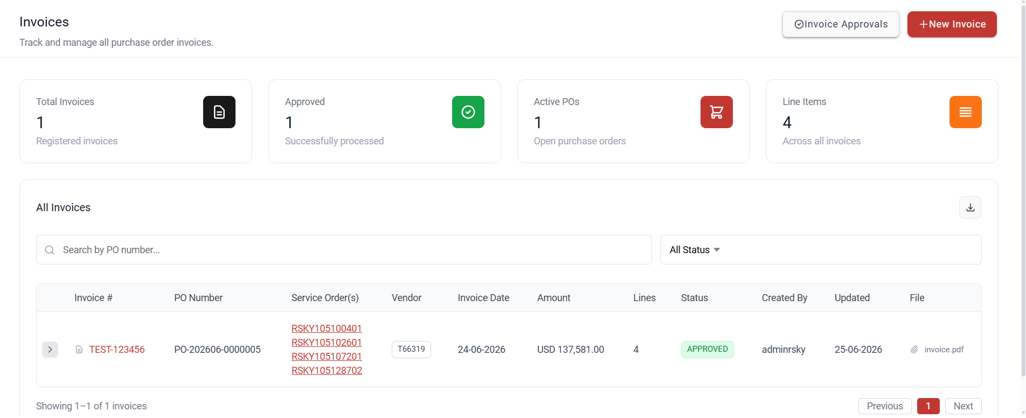The width and height of the screenshot is (1026, 418).
Task: Expand the TEST-123456 invoice row
Action: click(x=50, y=350)
